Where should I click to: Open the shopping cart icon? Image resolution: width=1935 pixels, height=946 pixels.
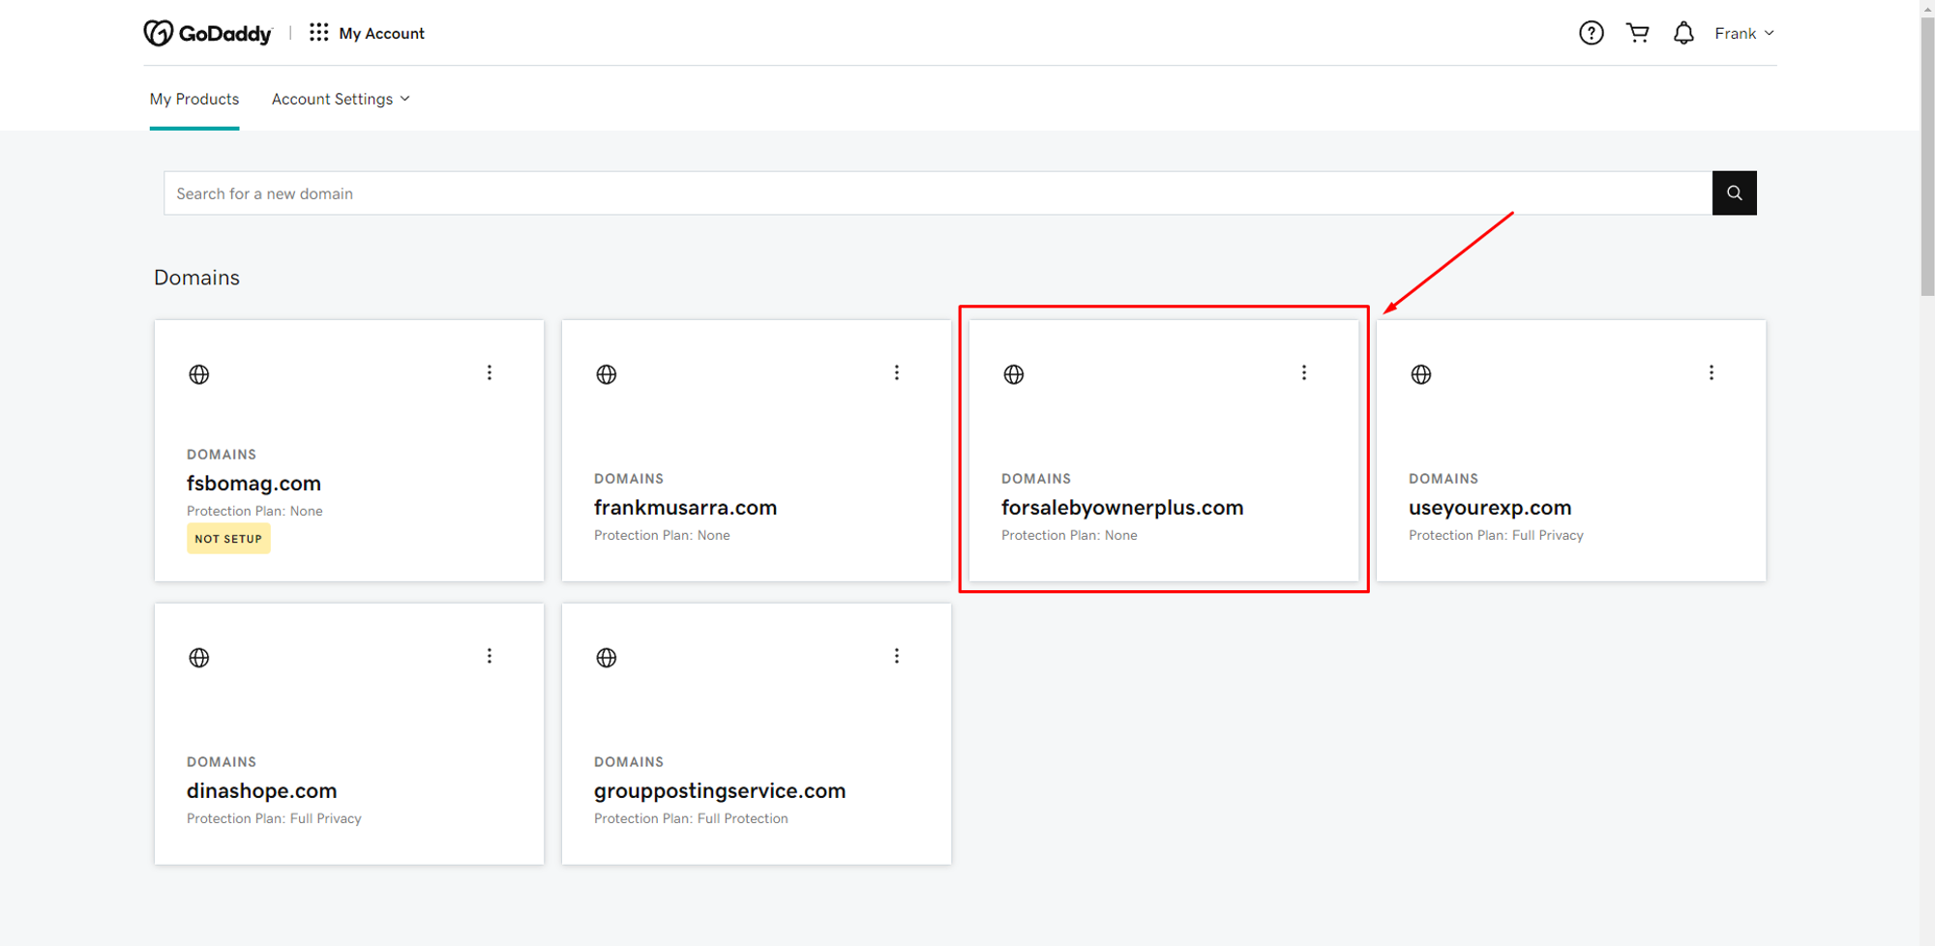(1638, 33)
